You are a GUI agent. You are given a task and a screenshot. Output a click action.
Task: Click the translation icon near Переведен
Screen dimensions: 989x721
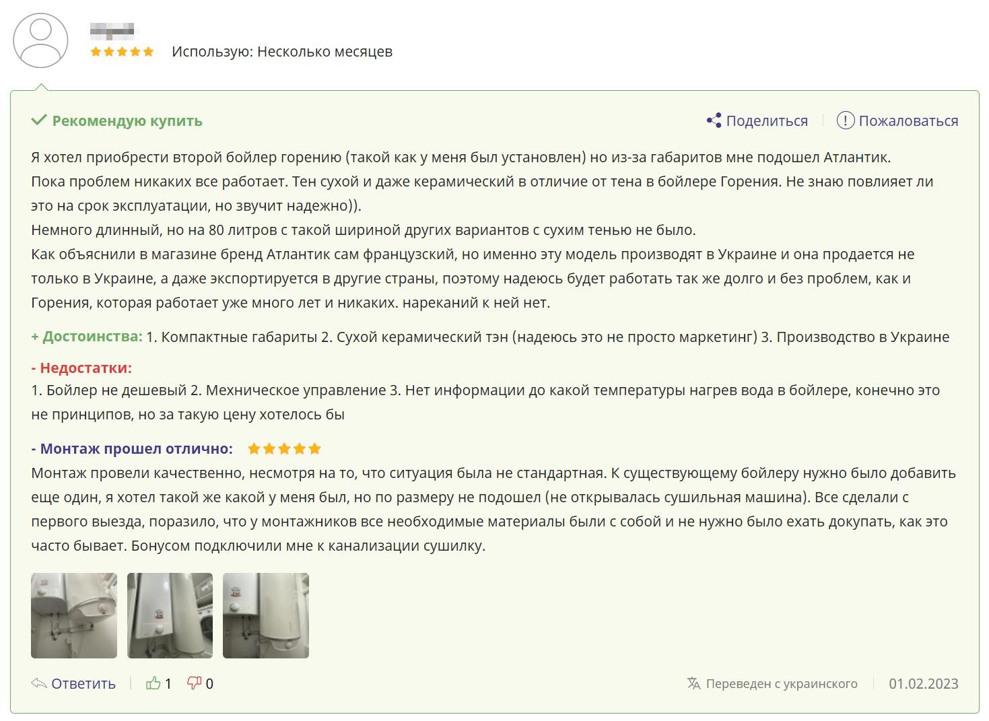693,683
